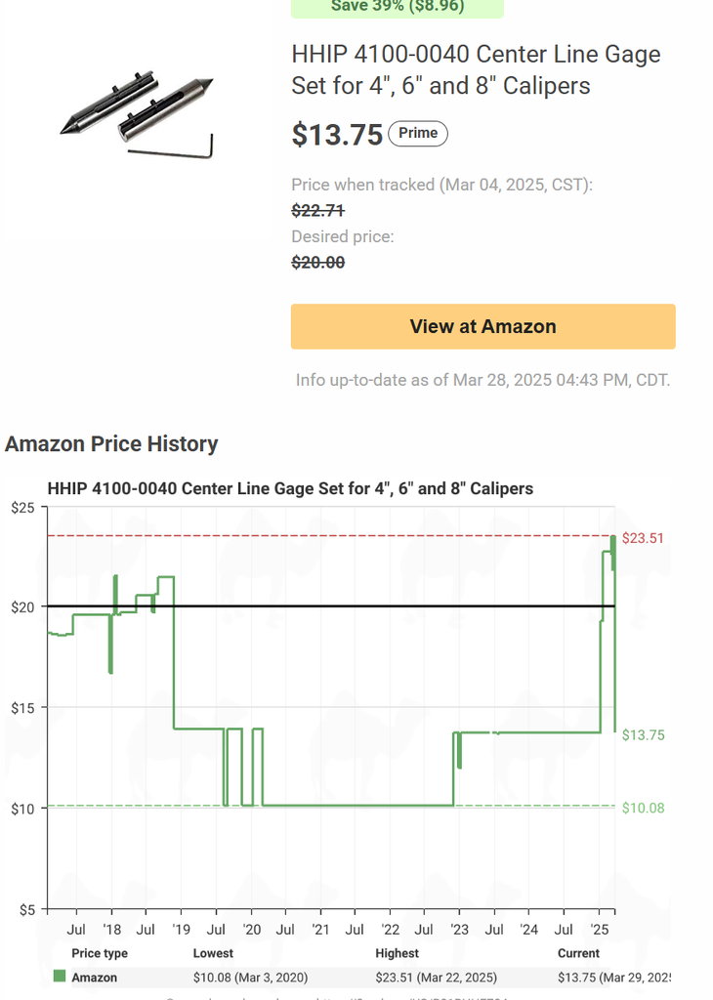This screenshot has width=713, height=1000.
Task: Click the green Amazon legend swatch
Action: (60, 977)
